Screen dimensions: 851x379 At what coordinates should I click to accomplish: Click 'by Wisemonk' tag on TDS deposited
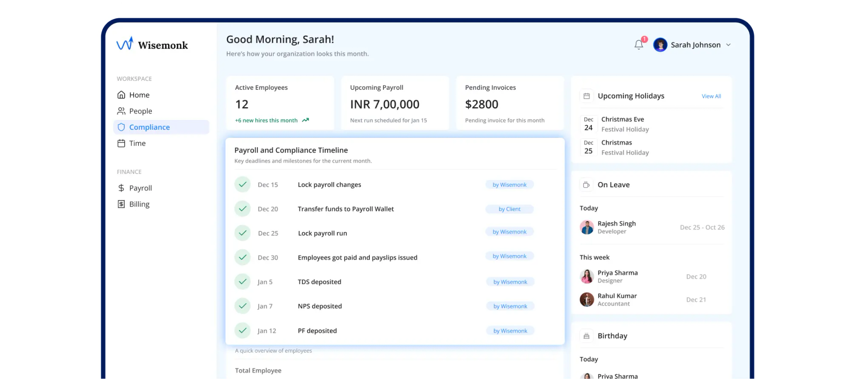pos(510,282)
